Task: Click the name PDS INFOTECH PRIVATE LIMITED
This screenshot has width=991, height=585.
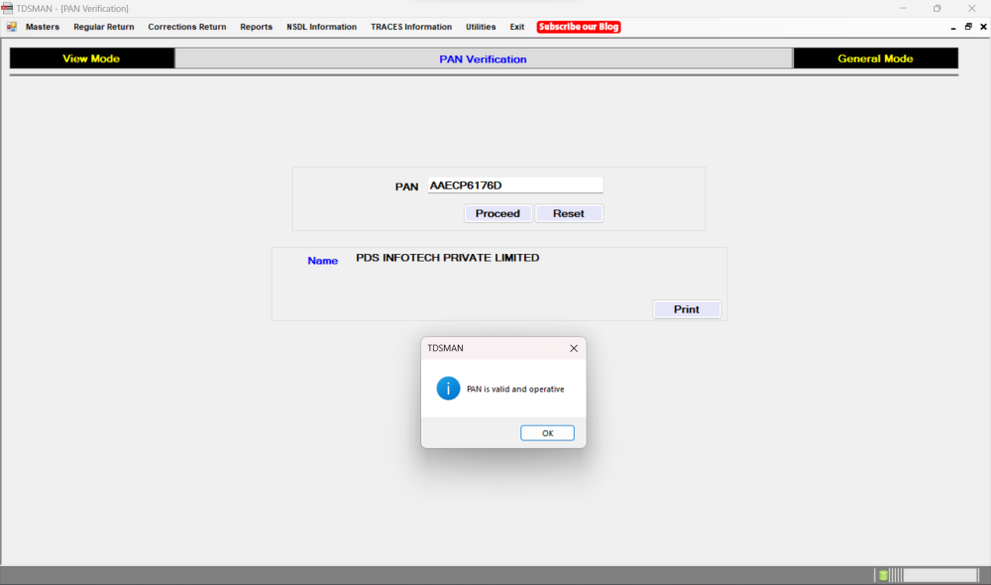Action: [448, 258]
